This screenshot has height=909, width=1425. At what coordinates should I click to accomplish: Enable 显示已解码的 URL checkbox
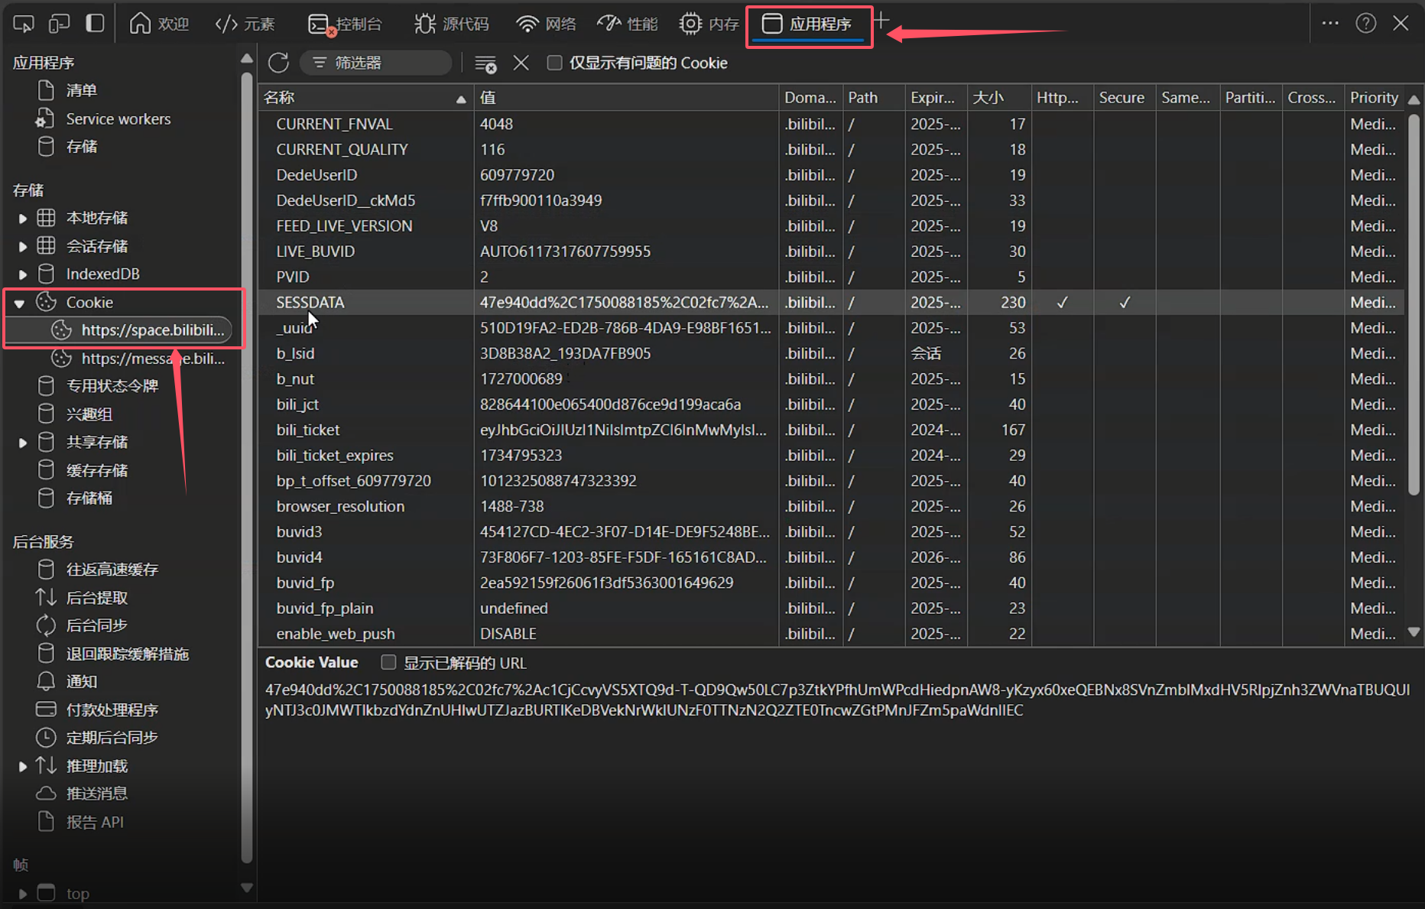[x=388, y=662]
